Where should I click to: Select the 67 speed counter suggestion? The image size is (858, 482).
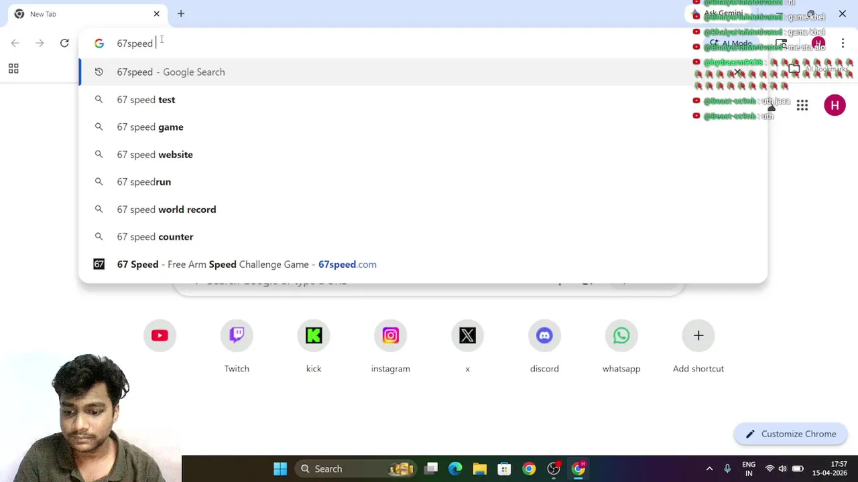423,237
